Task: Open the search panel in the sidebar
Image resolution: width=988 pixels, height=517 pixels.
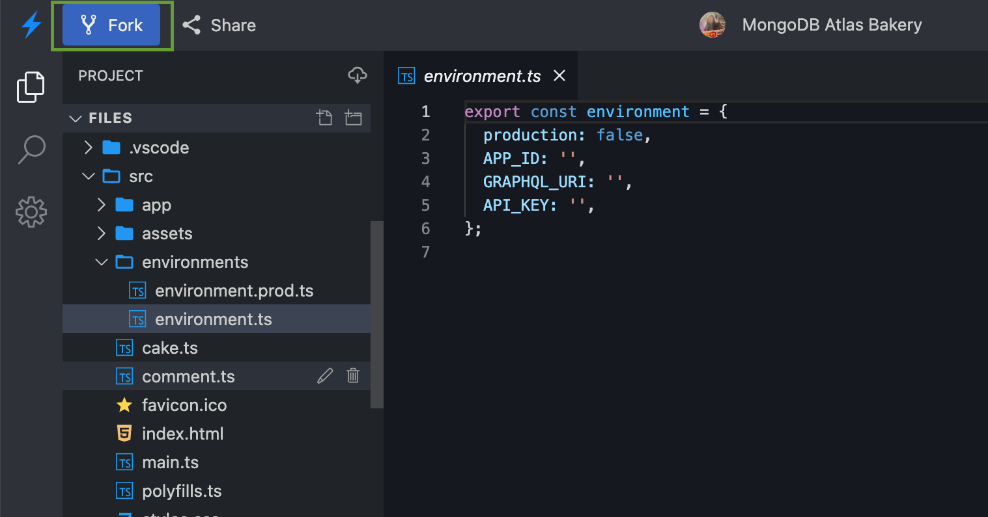Action: pyautogui.click(x=31, y=149)
